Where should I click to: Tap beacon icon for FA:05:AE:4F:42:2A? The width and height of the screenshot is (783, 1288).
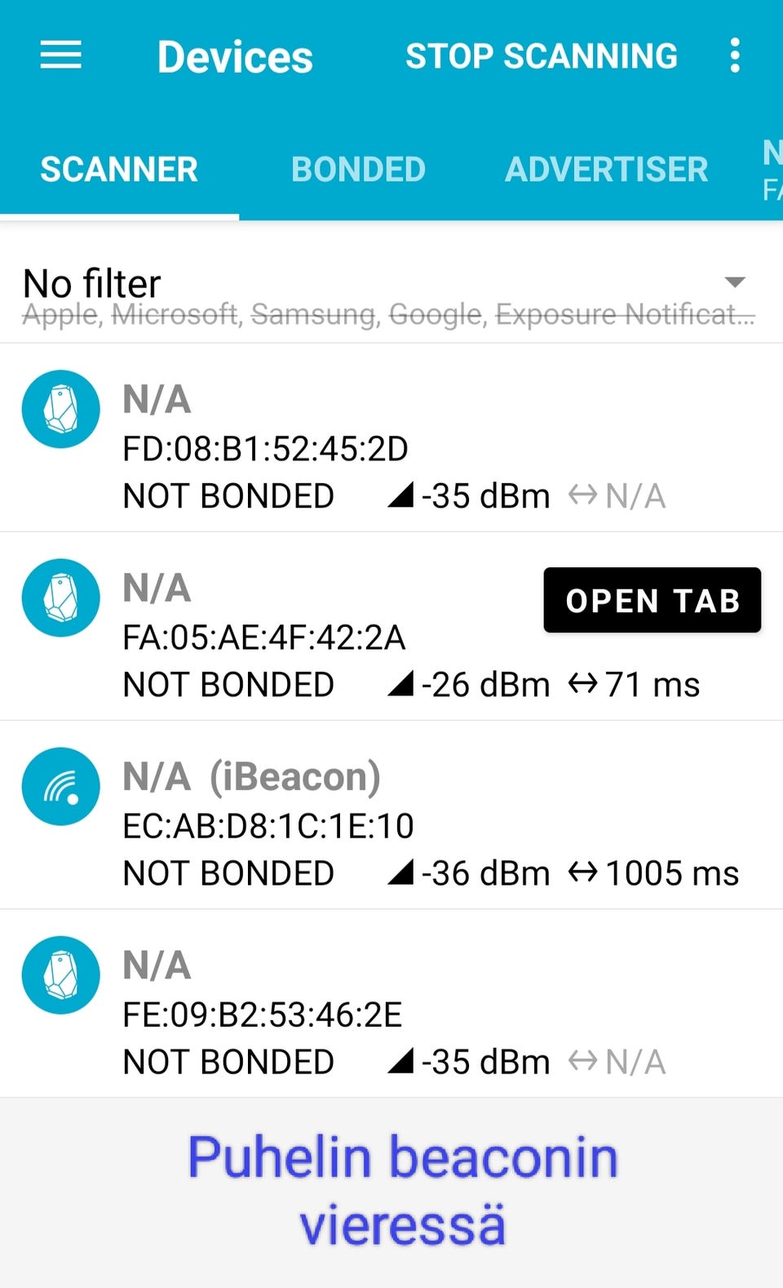(61, 597)
